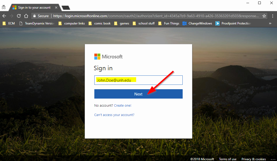
Task: Click the footer three-dot more options
Action: (x=273, y=159)
